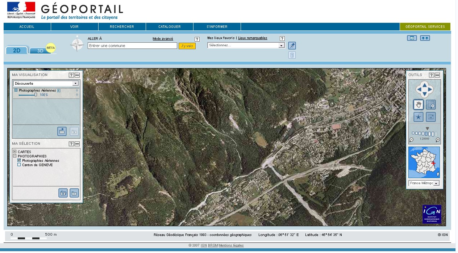Click the trash icon below the pin
The image size is (458, 253).
[x=292, y=55]
